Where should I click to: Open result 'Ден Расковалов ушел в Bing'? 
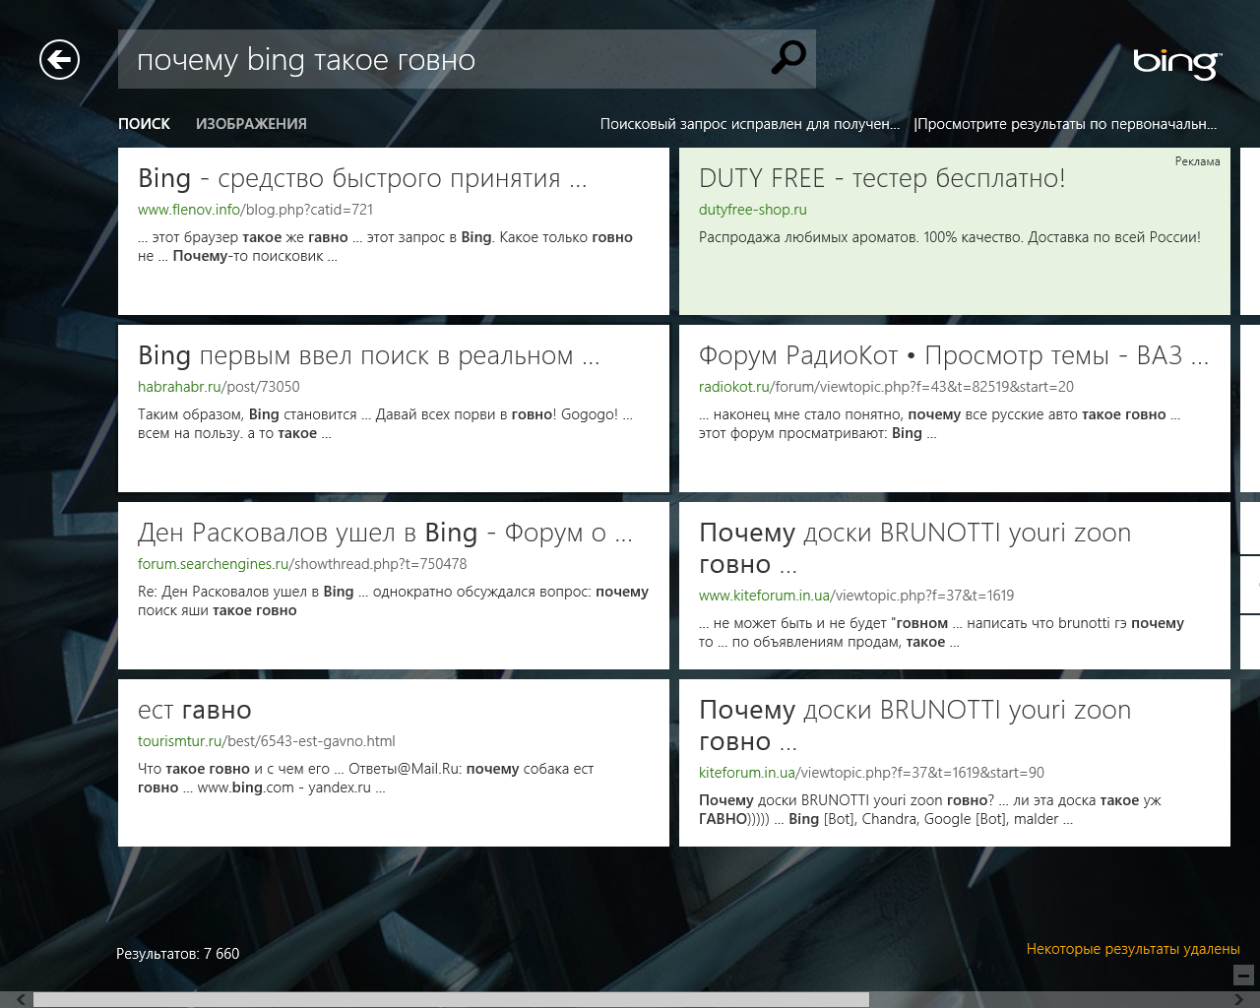tap(385, 533)
